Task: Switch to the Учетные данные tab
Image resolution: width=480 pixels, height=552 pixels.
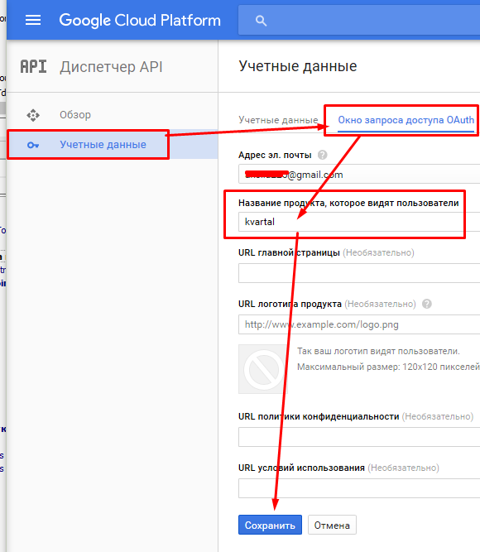Action: [278, 120]
